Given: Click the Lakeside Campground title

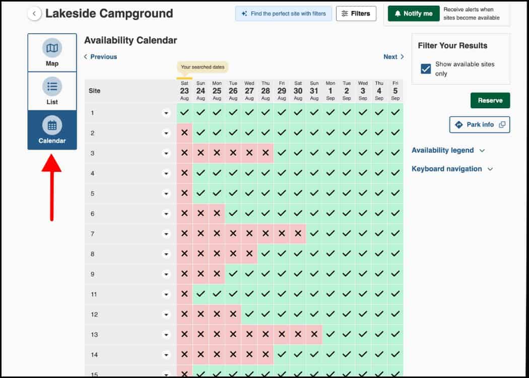Looking at the screenshot, I should coord(109,14).
